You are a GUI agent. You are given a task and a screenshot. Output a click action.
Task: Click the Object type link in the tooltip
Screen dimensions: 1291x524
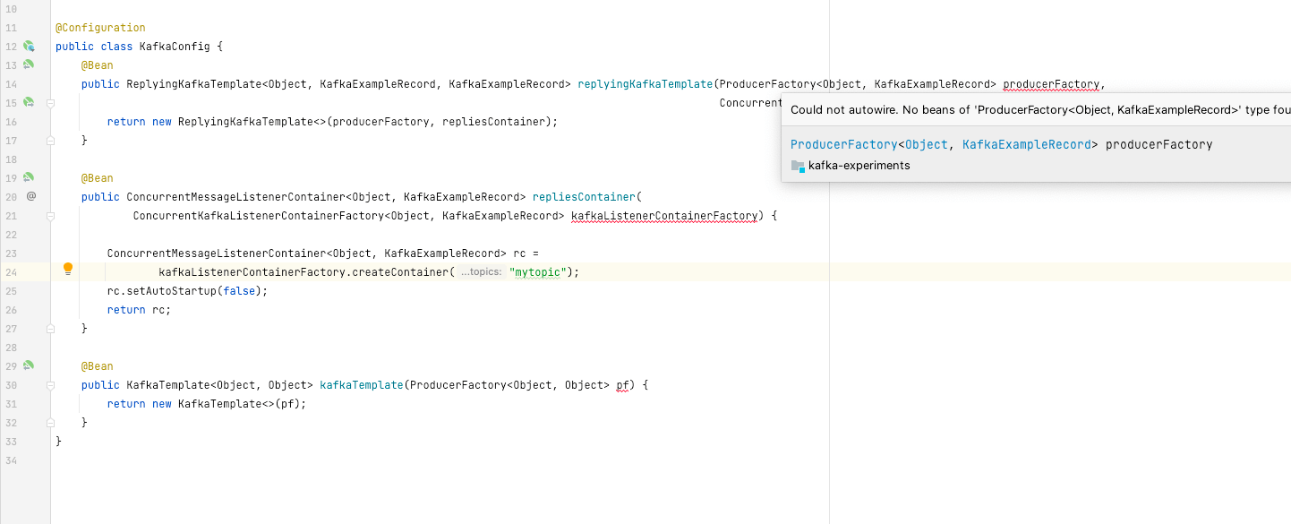(x=927, y=143)
